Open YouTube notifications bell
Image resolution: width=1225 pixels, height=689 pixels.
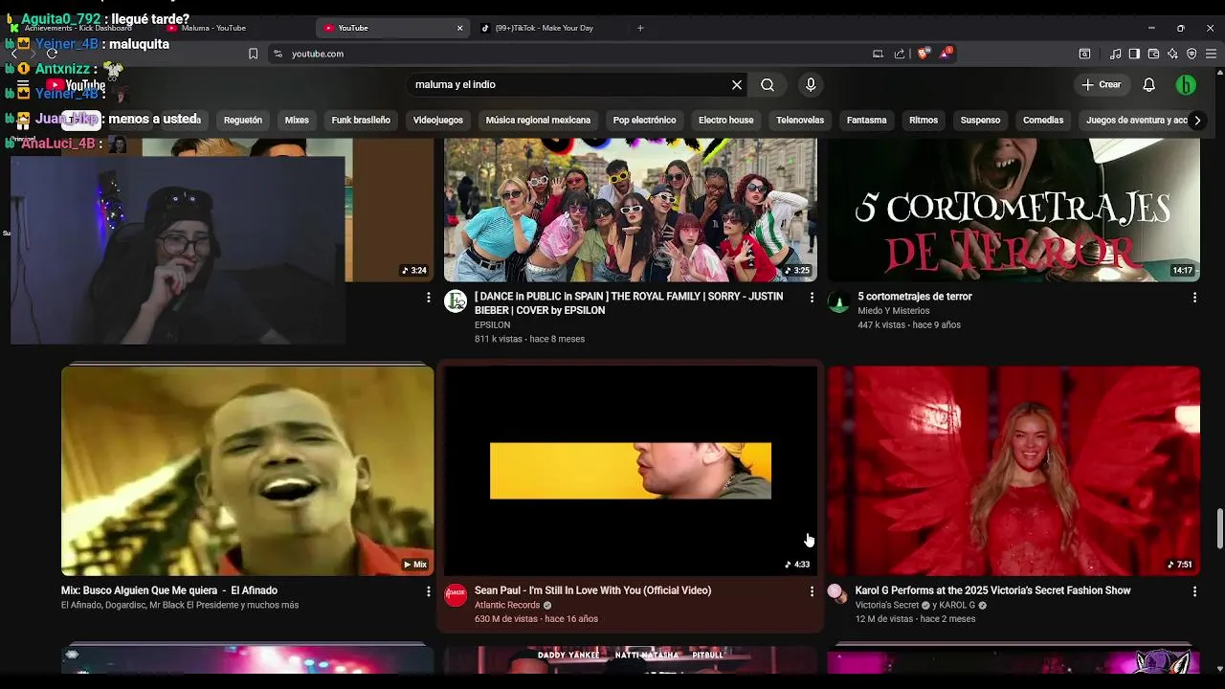[1149, 85]
